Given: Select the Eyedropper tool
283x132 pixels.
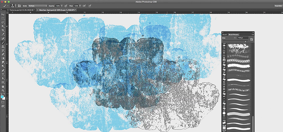Looking at the screenshot, I should [3, 34].
